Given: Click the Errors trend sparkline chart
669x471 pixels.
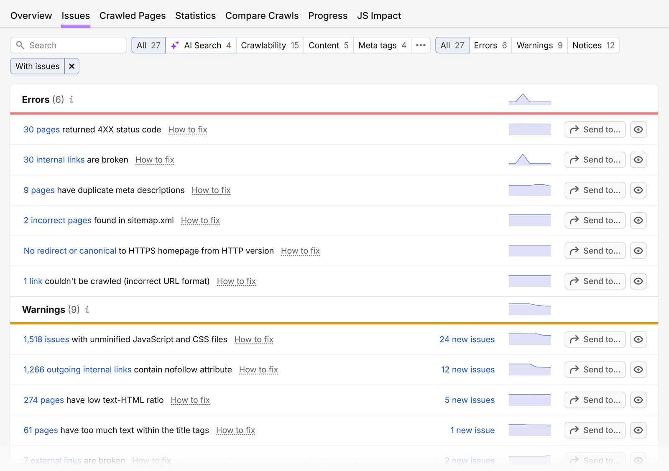Looking at the screenshot, I should pyautogui.click(x=530, y=99).
